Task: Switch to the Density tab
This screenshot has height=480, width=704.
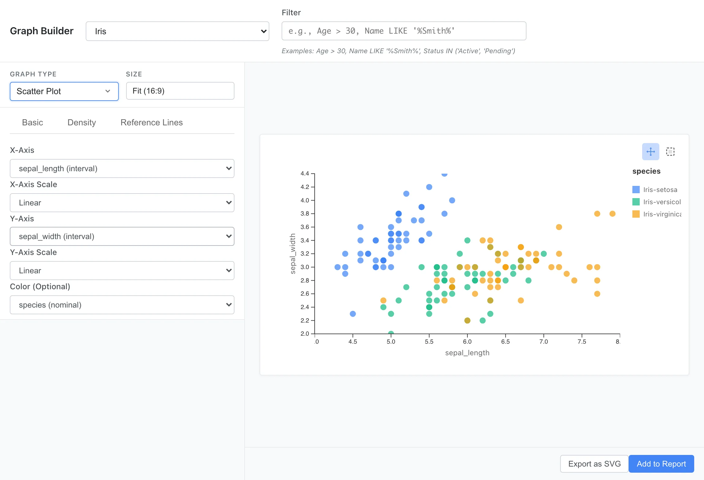Action: (81, 122)
